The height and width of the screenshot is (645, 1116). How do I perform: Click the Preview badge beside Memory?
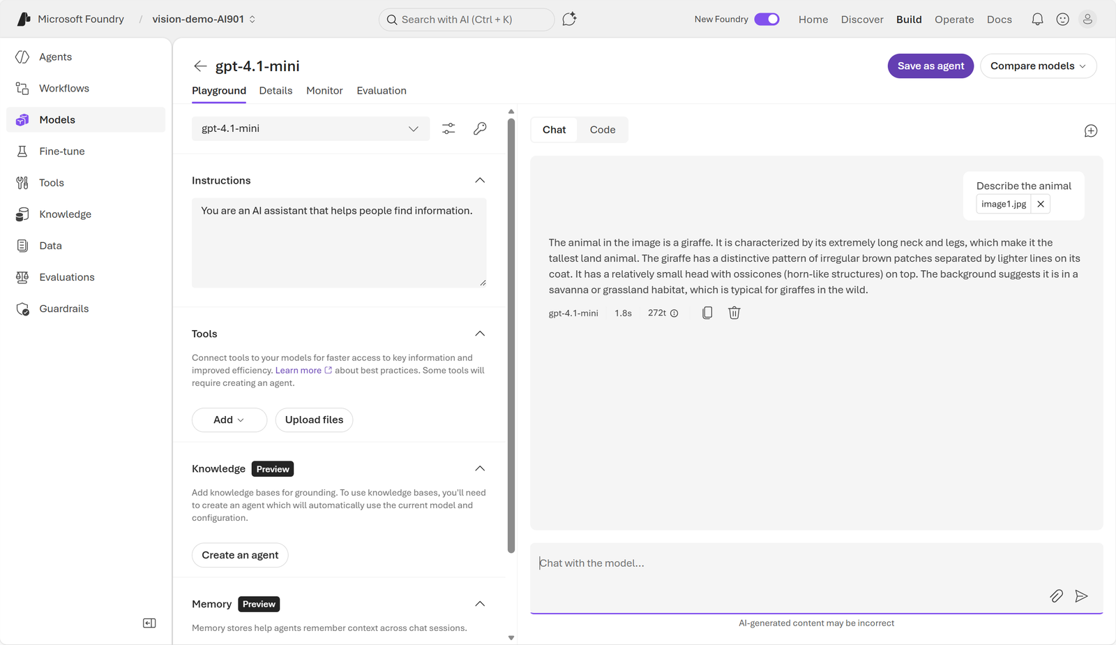point(259,605)
